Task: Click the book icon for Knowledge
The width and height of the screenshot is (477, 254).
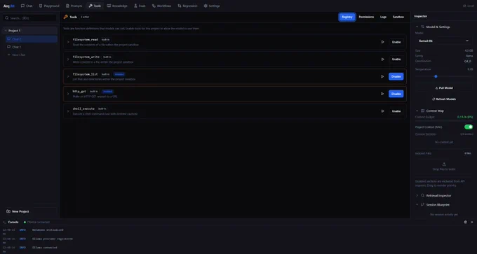Action: tap(109, 6)
